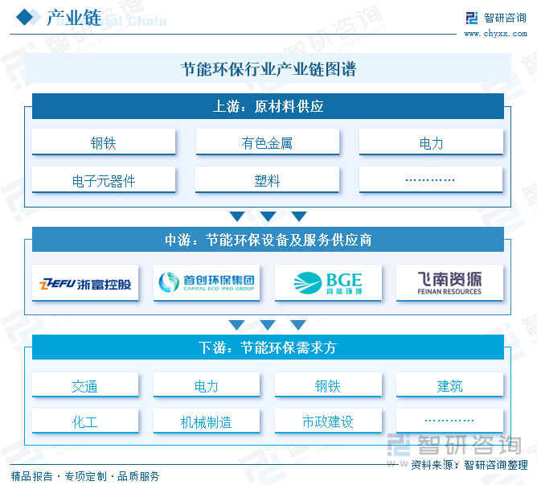Click the 飞南资源 Feinan Resources logo

point(449,283)
